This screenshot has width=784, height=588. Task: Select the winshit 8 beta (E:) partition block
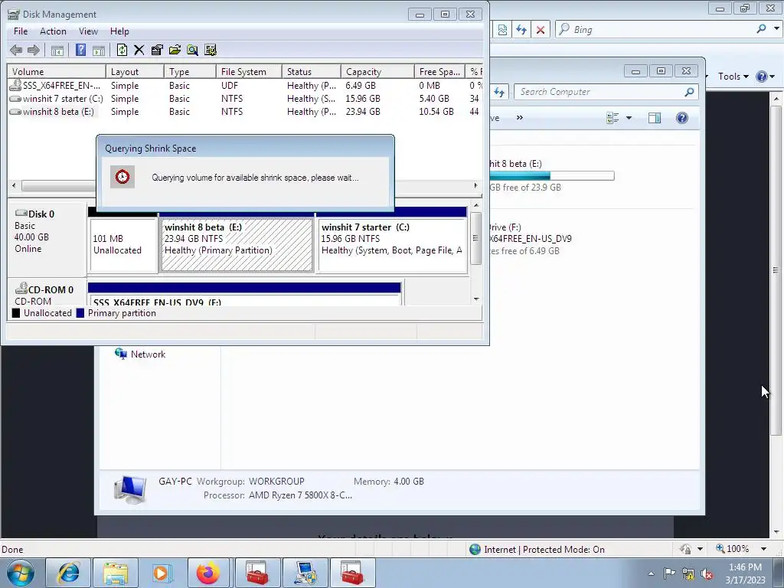coord(237,244)
